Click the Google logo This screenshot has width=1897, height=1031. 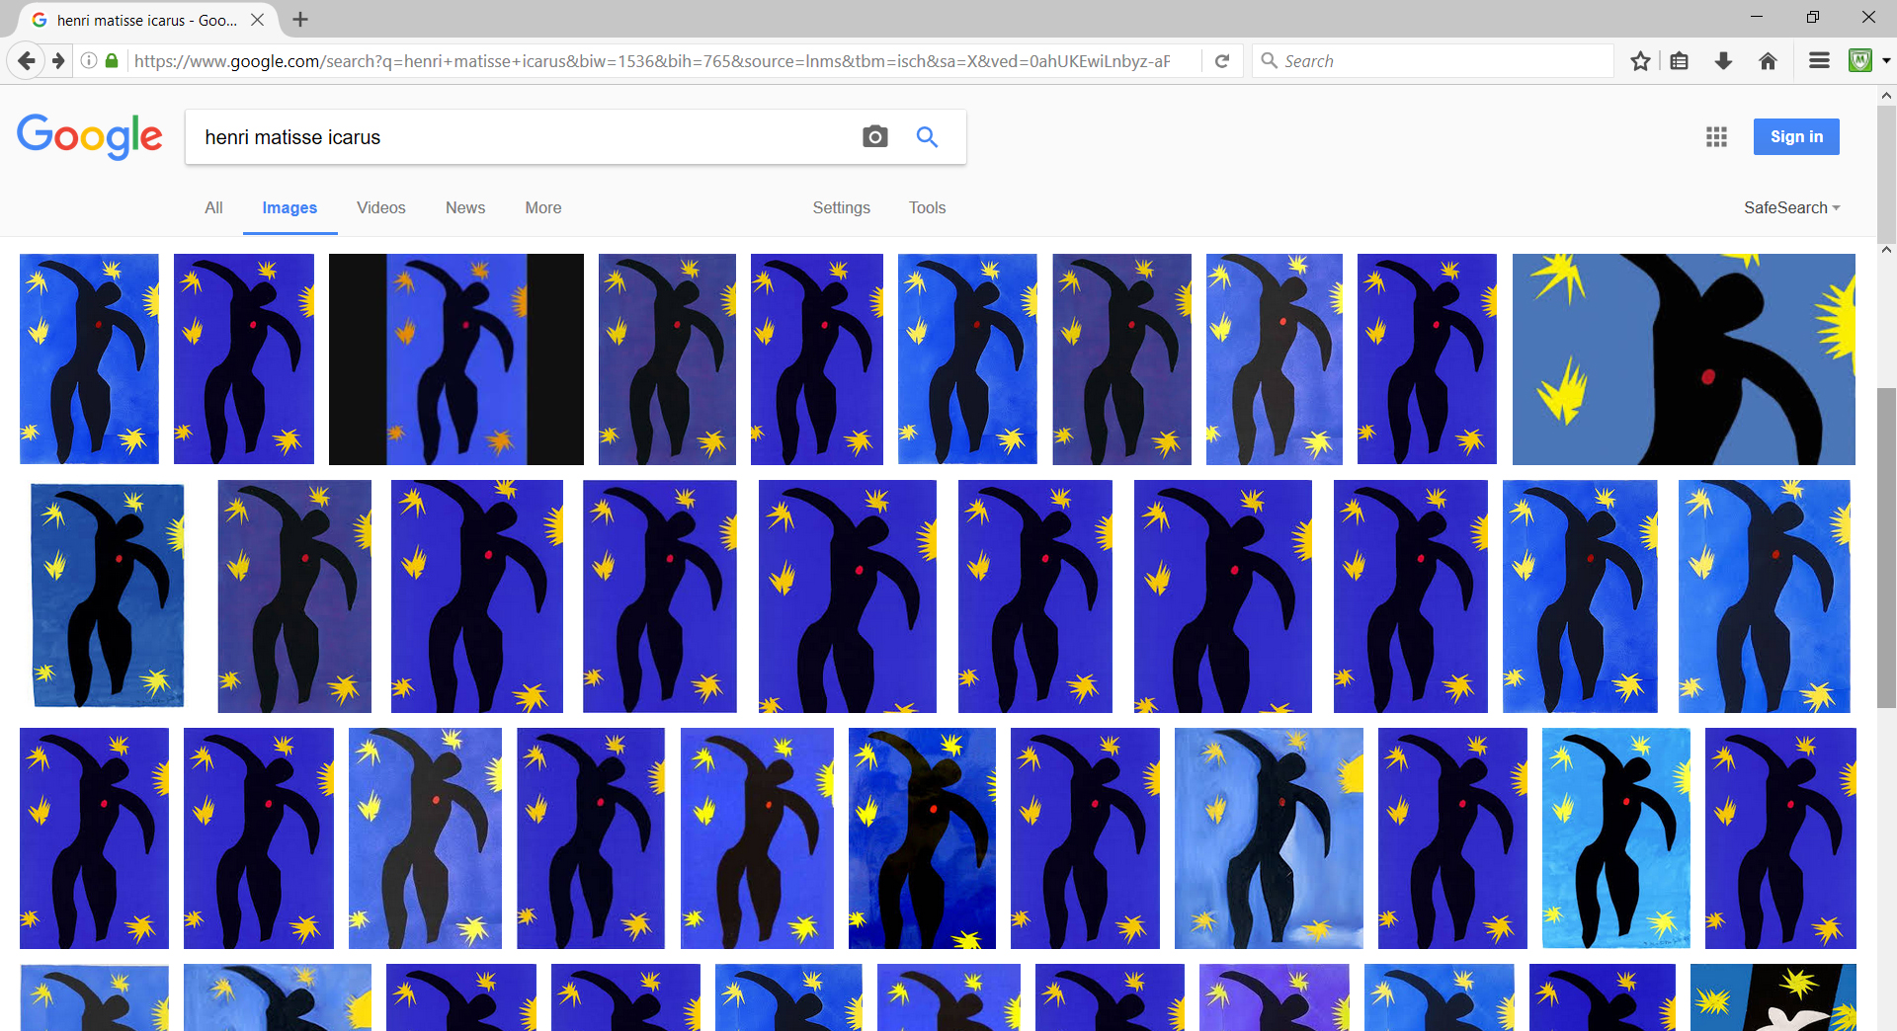[90, 136]
